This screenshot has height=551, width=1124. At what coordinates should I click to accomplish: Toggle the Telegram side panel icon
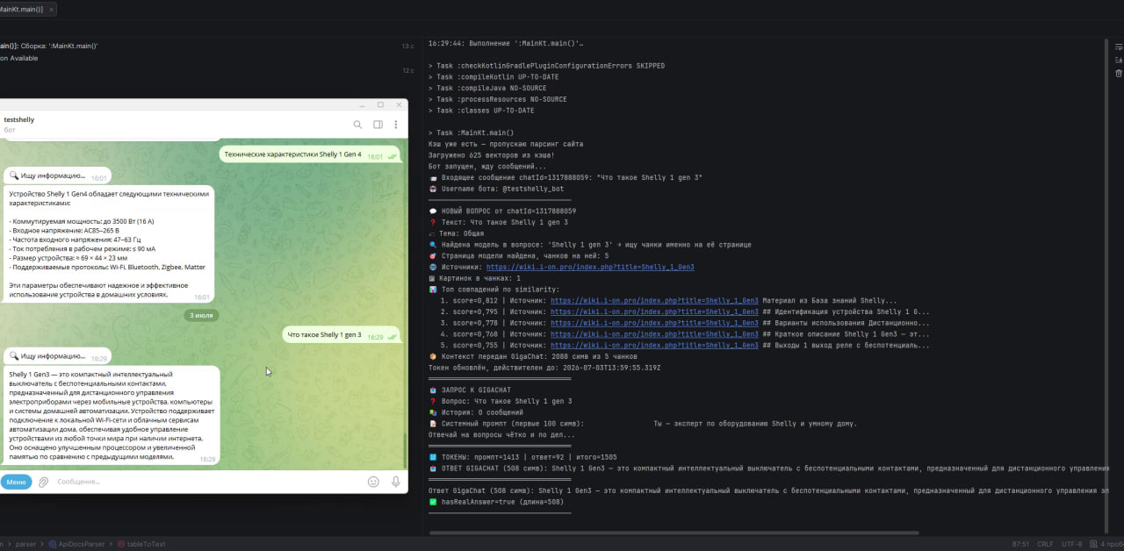click(x=378, y=125)
